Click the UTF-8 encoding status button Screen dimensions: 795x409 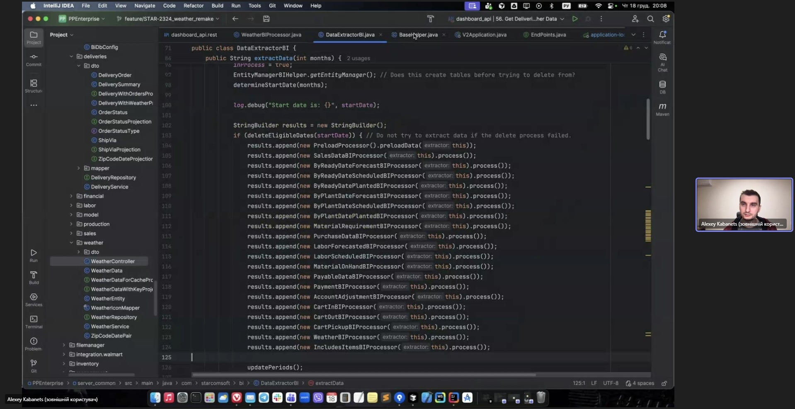611,383
